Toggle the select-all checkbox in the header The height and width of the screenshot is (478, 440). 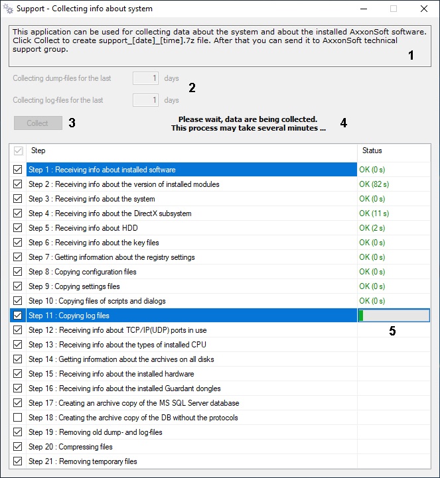tap(18, 150)
